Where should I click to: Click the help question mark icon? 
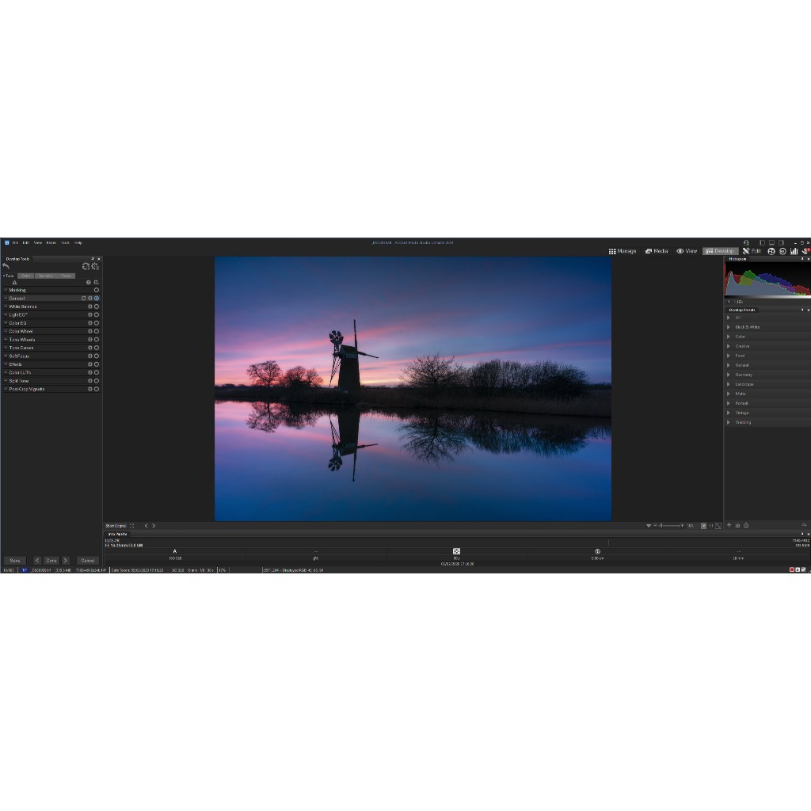click(x=89, y=282)
